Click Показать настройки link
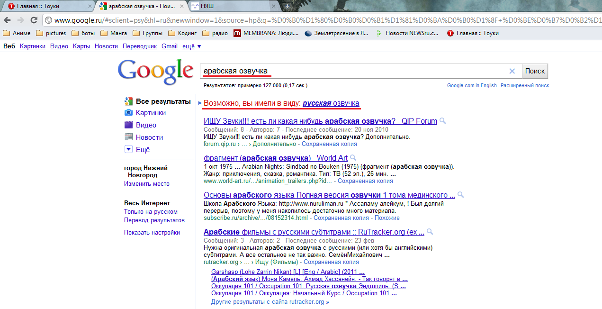This screenshot has width=602, height=309. click(152, 233)
